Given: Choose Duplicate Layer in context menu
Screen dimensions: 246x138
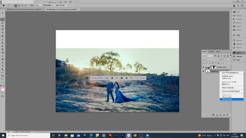Looking at the screenshot, I should click(x=228, y=76).
